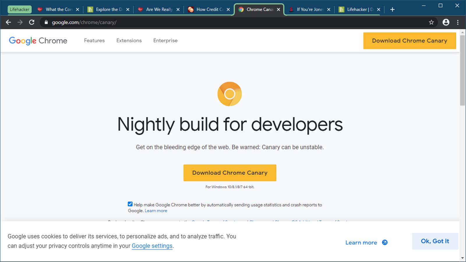Open the user profile avatar menu

point(446,22)
